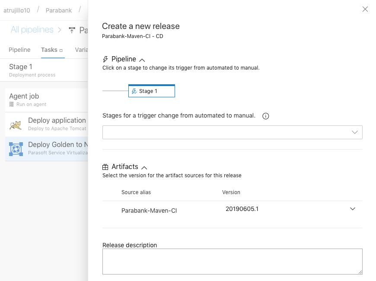Click the Parabank-Maven-CI source alias
The height and width of the screenshot is (281, 376).
coord(149,211)
